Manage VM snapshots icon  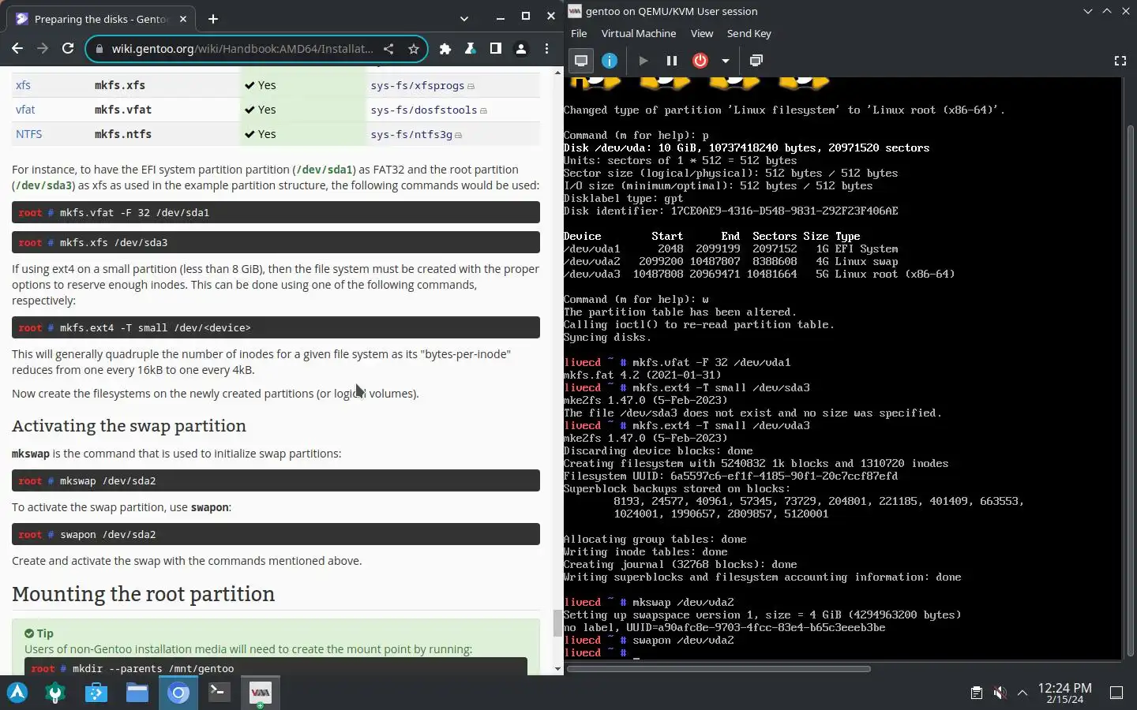(756, 61)
